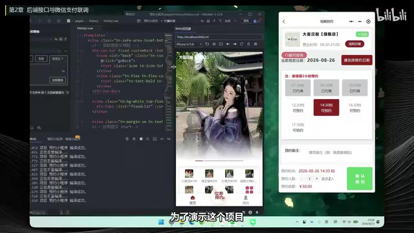414x233 pixels.
Task: Toggle the Aa match-case option in toolbar search
Action: click(202, 21)
